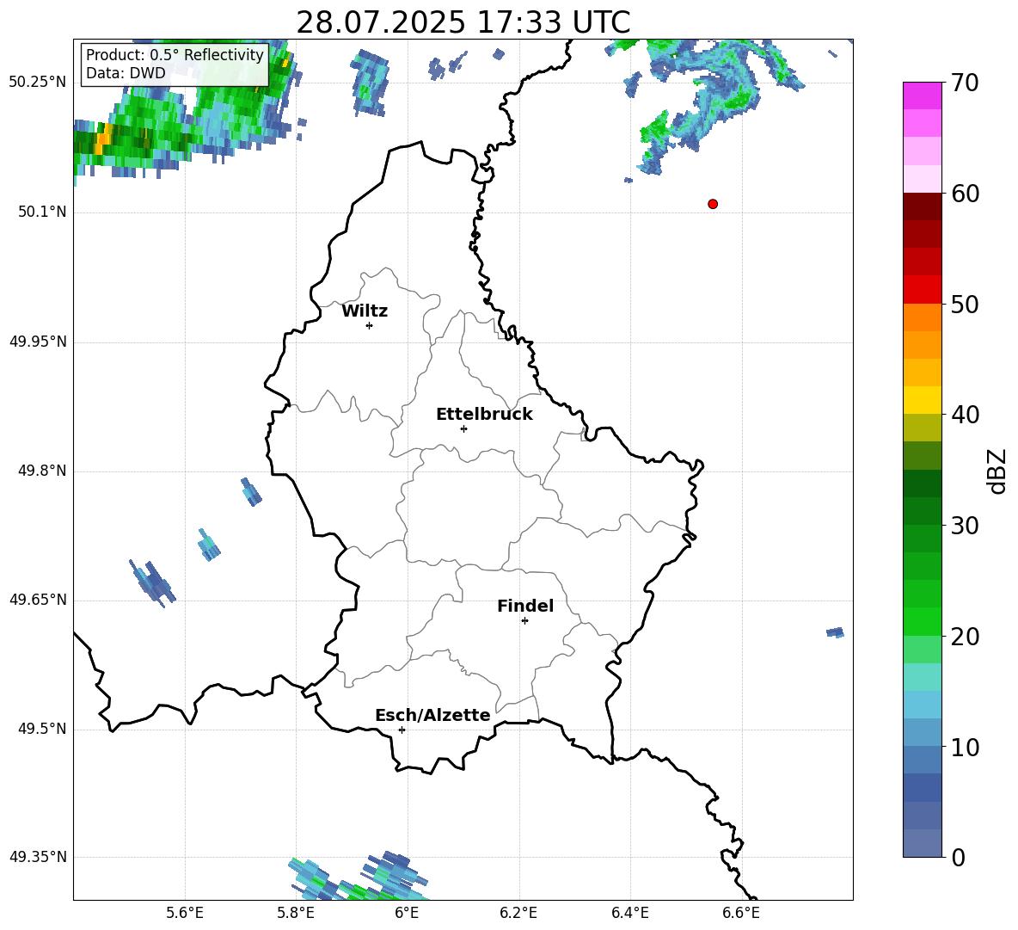Screen dimensions: 1018x930
Task: Click the 5.6°E longitude label
Action: (185, 913)
